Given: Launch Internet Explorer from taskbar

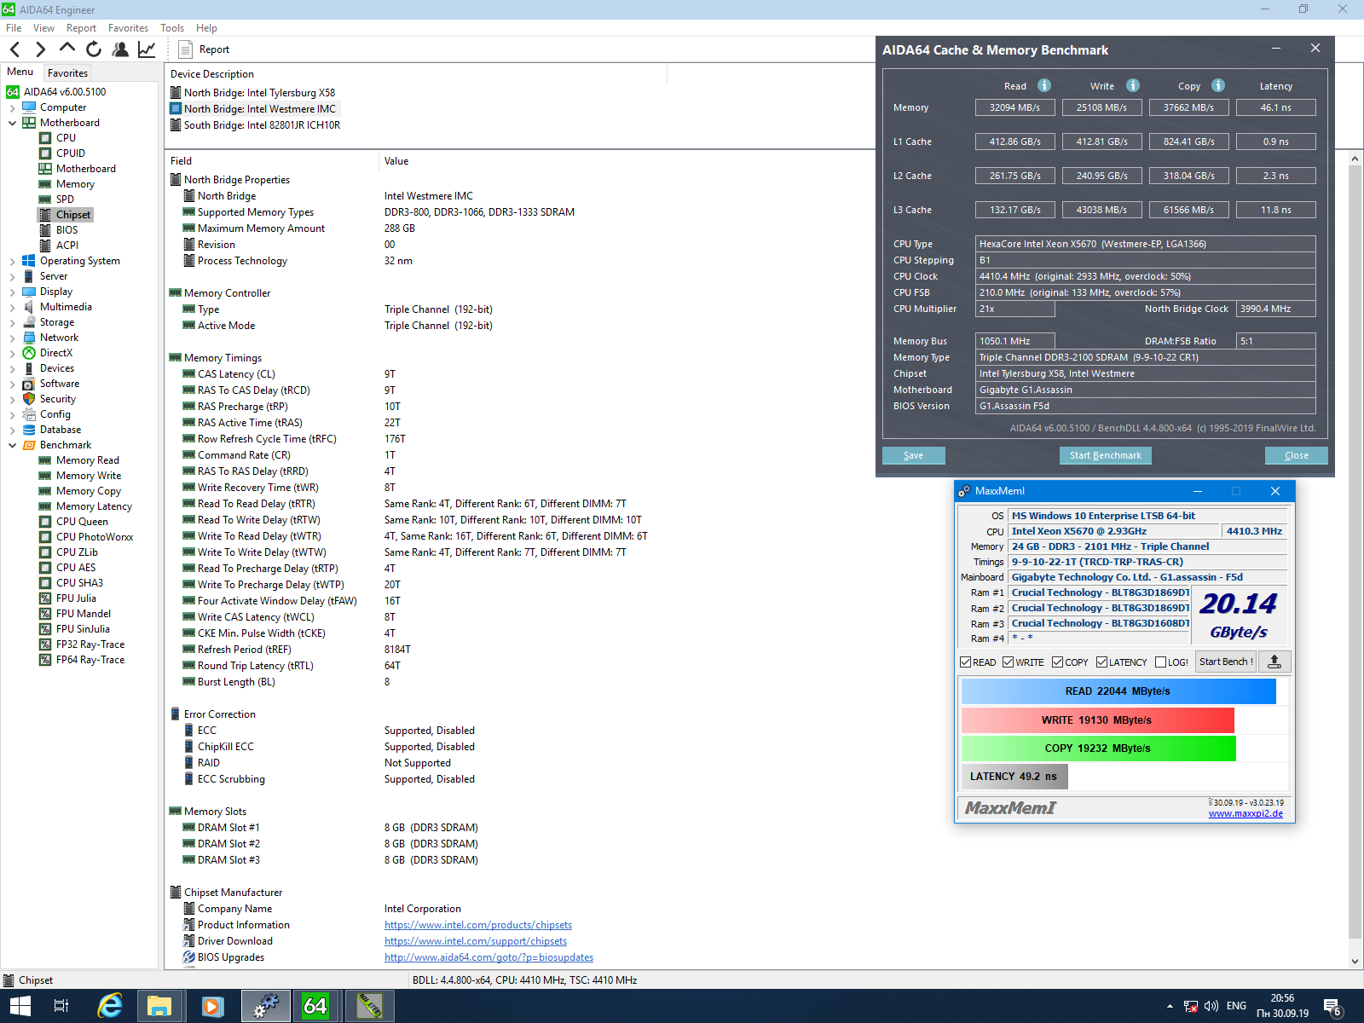Looking at the screenshot, I should click(110, 1006).
